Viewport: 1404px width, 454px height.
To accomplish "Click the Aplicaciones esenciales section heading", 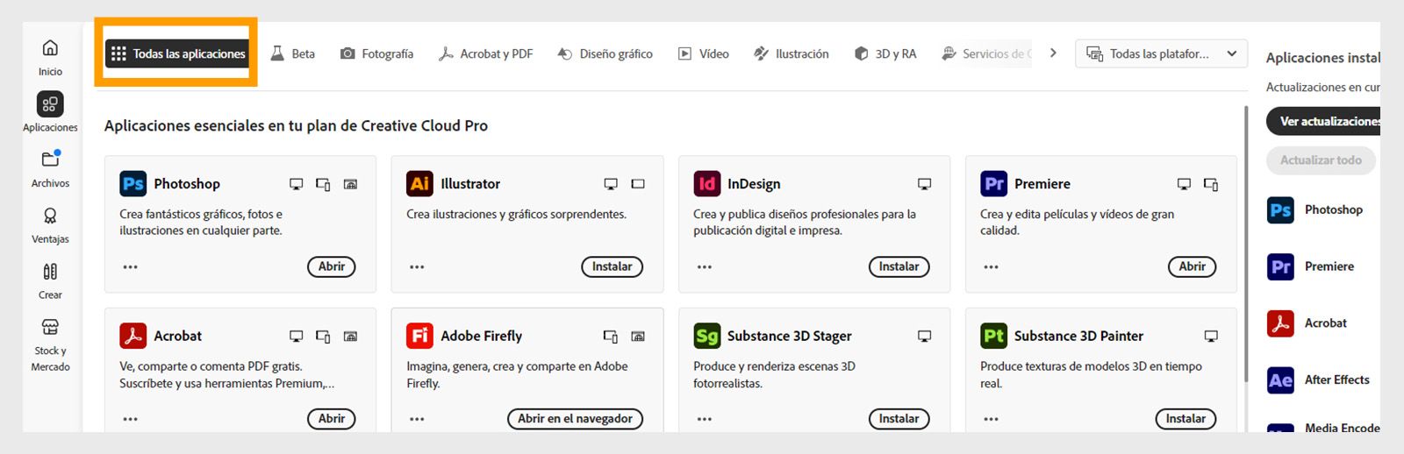I will [296, 125].
